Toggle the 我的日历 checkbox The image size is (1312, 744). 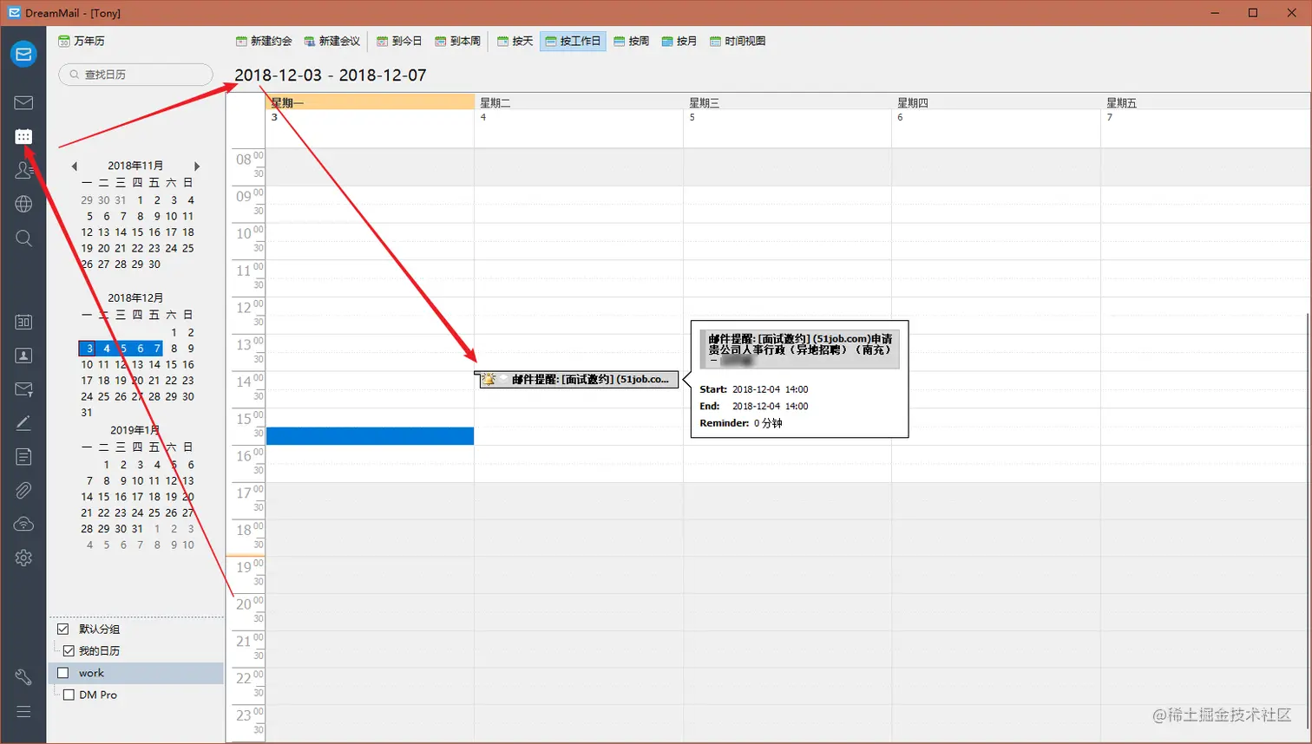[69, 650]
